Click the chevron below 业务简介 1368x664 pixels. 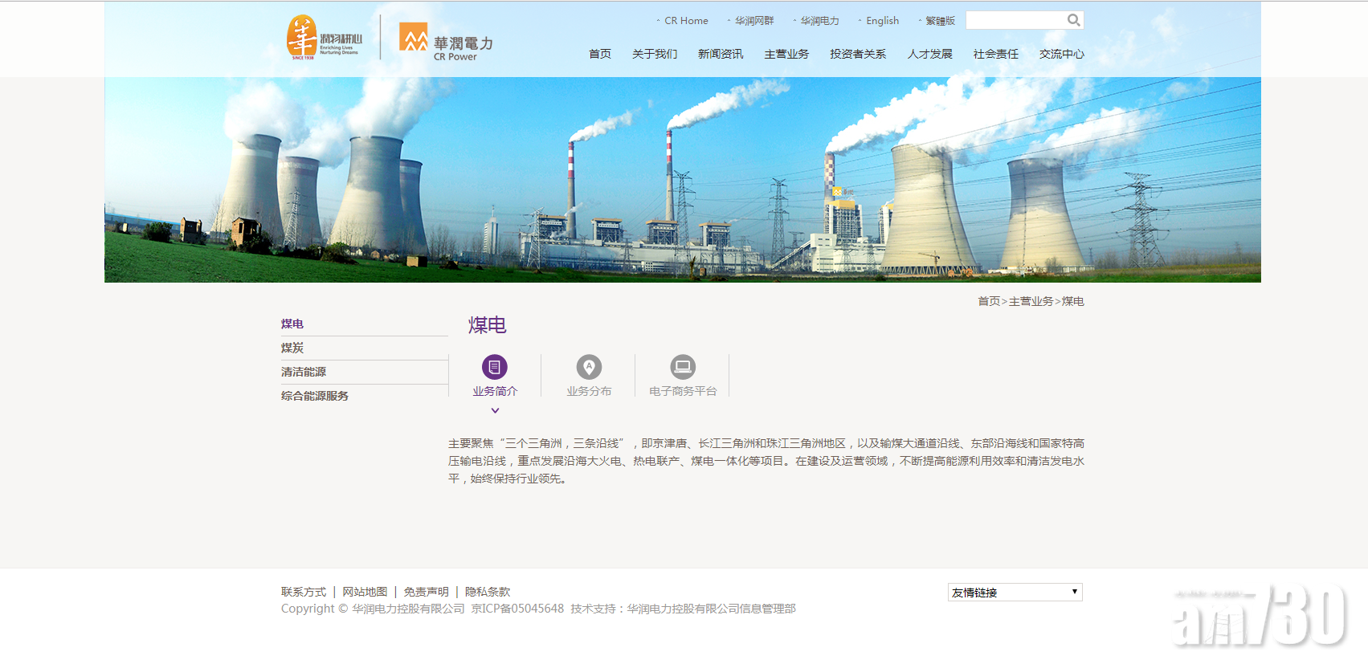pyautogui.click(x=495, y=410)
